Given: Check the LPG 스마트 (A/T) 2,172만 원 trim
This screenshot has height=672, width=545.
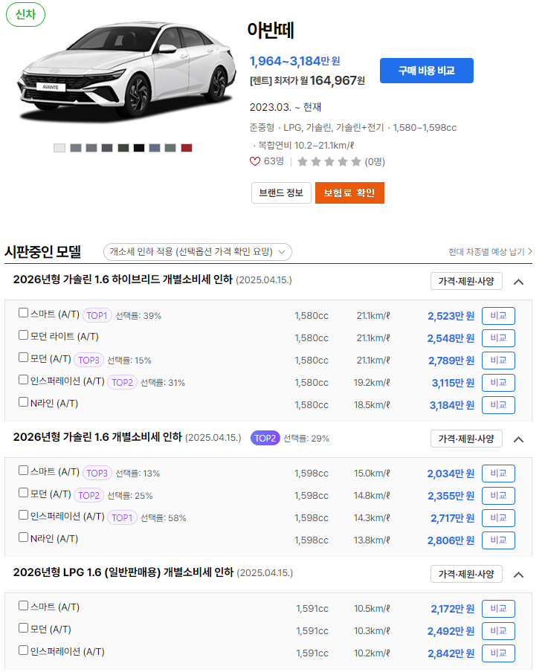Looking at the screenshot, I should 23,606.
